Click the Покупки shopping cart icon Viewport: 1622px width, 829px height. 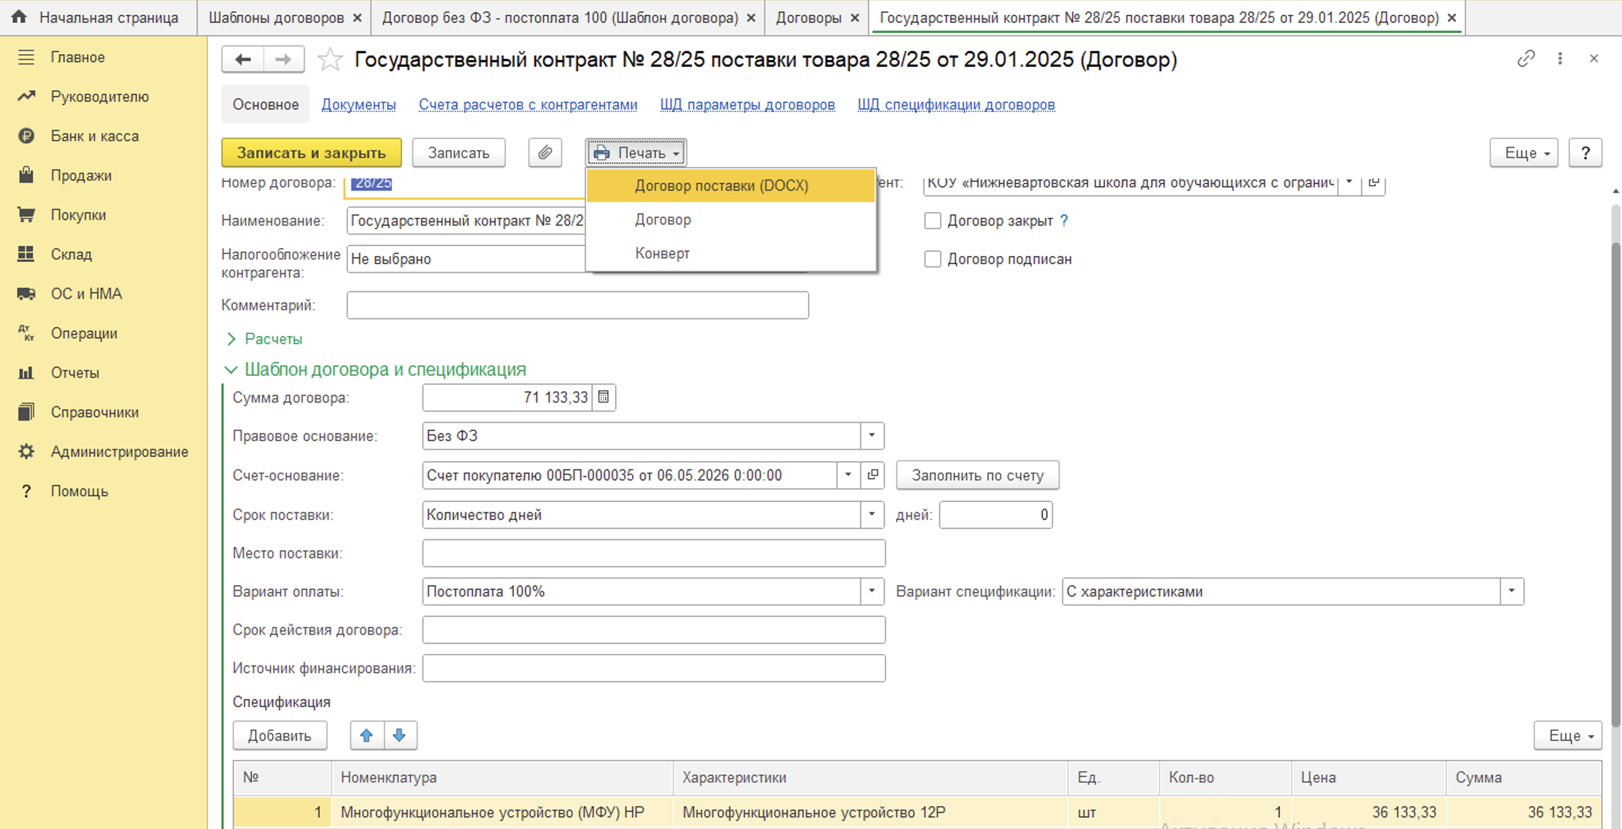(x=26, y=214)
